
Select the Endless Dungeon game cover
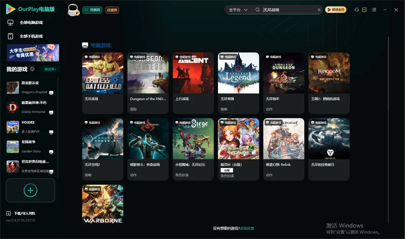point(284,73)
